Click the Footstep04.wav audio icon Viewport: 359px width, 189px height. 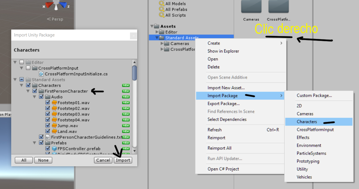point(54,120)
